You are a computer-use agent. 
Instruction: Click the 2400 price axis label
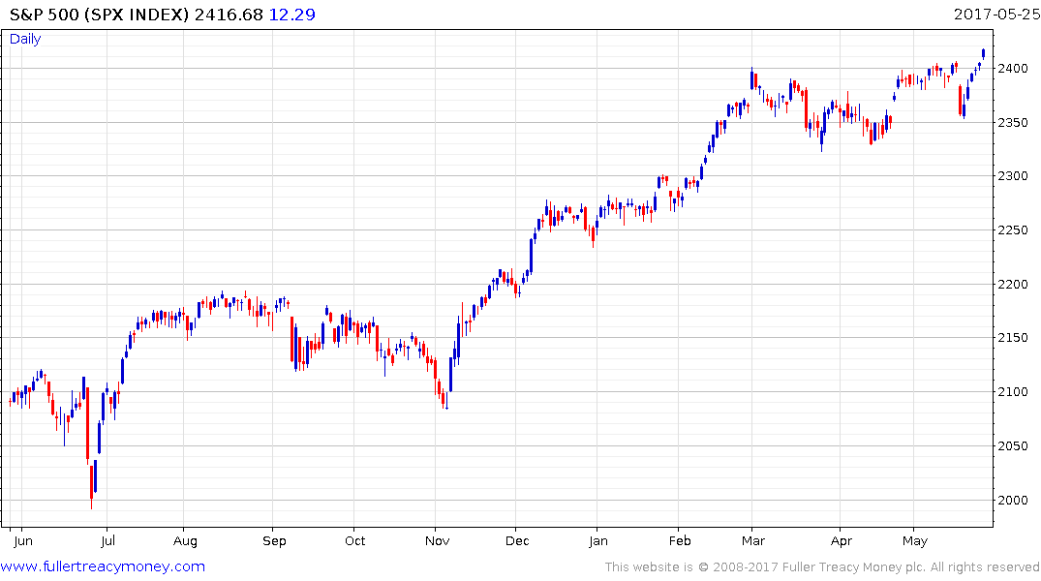[x=1013, y=69]
